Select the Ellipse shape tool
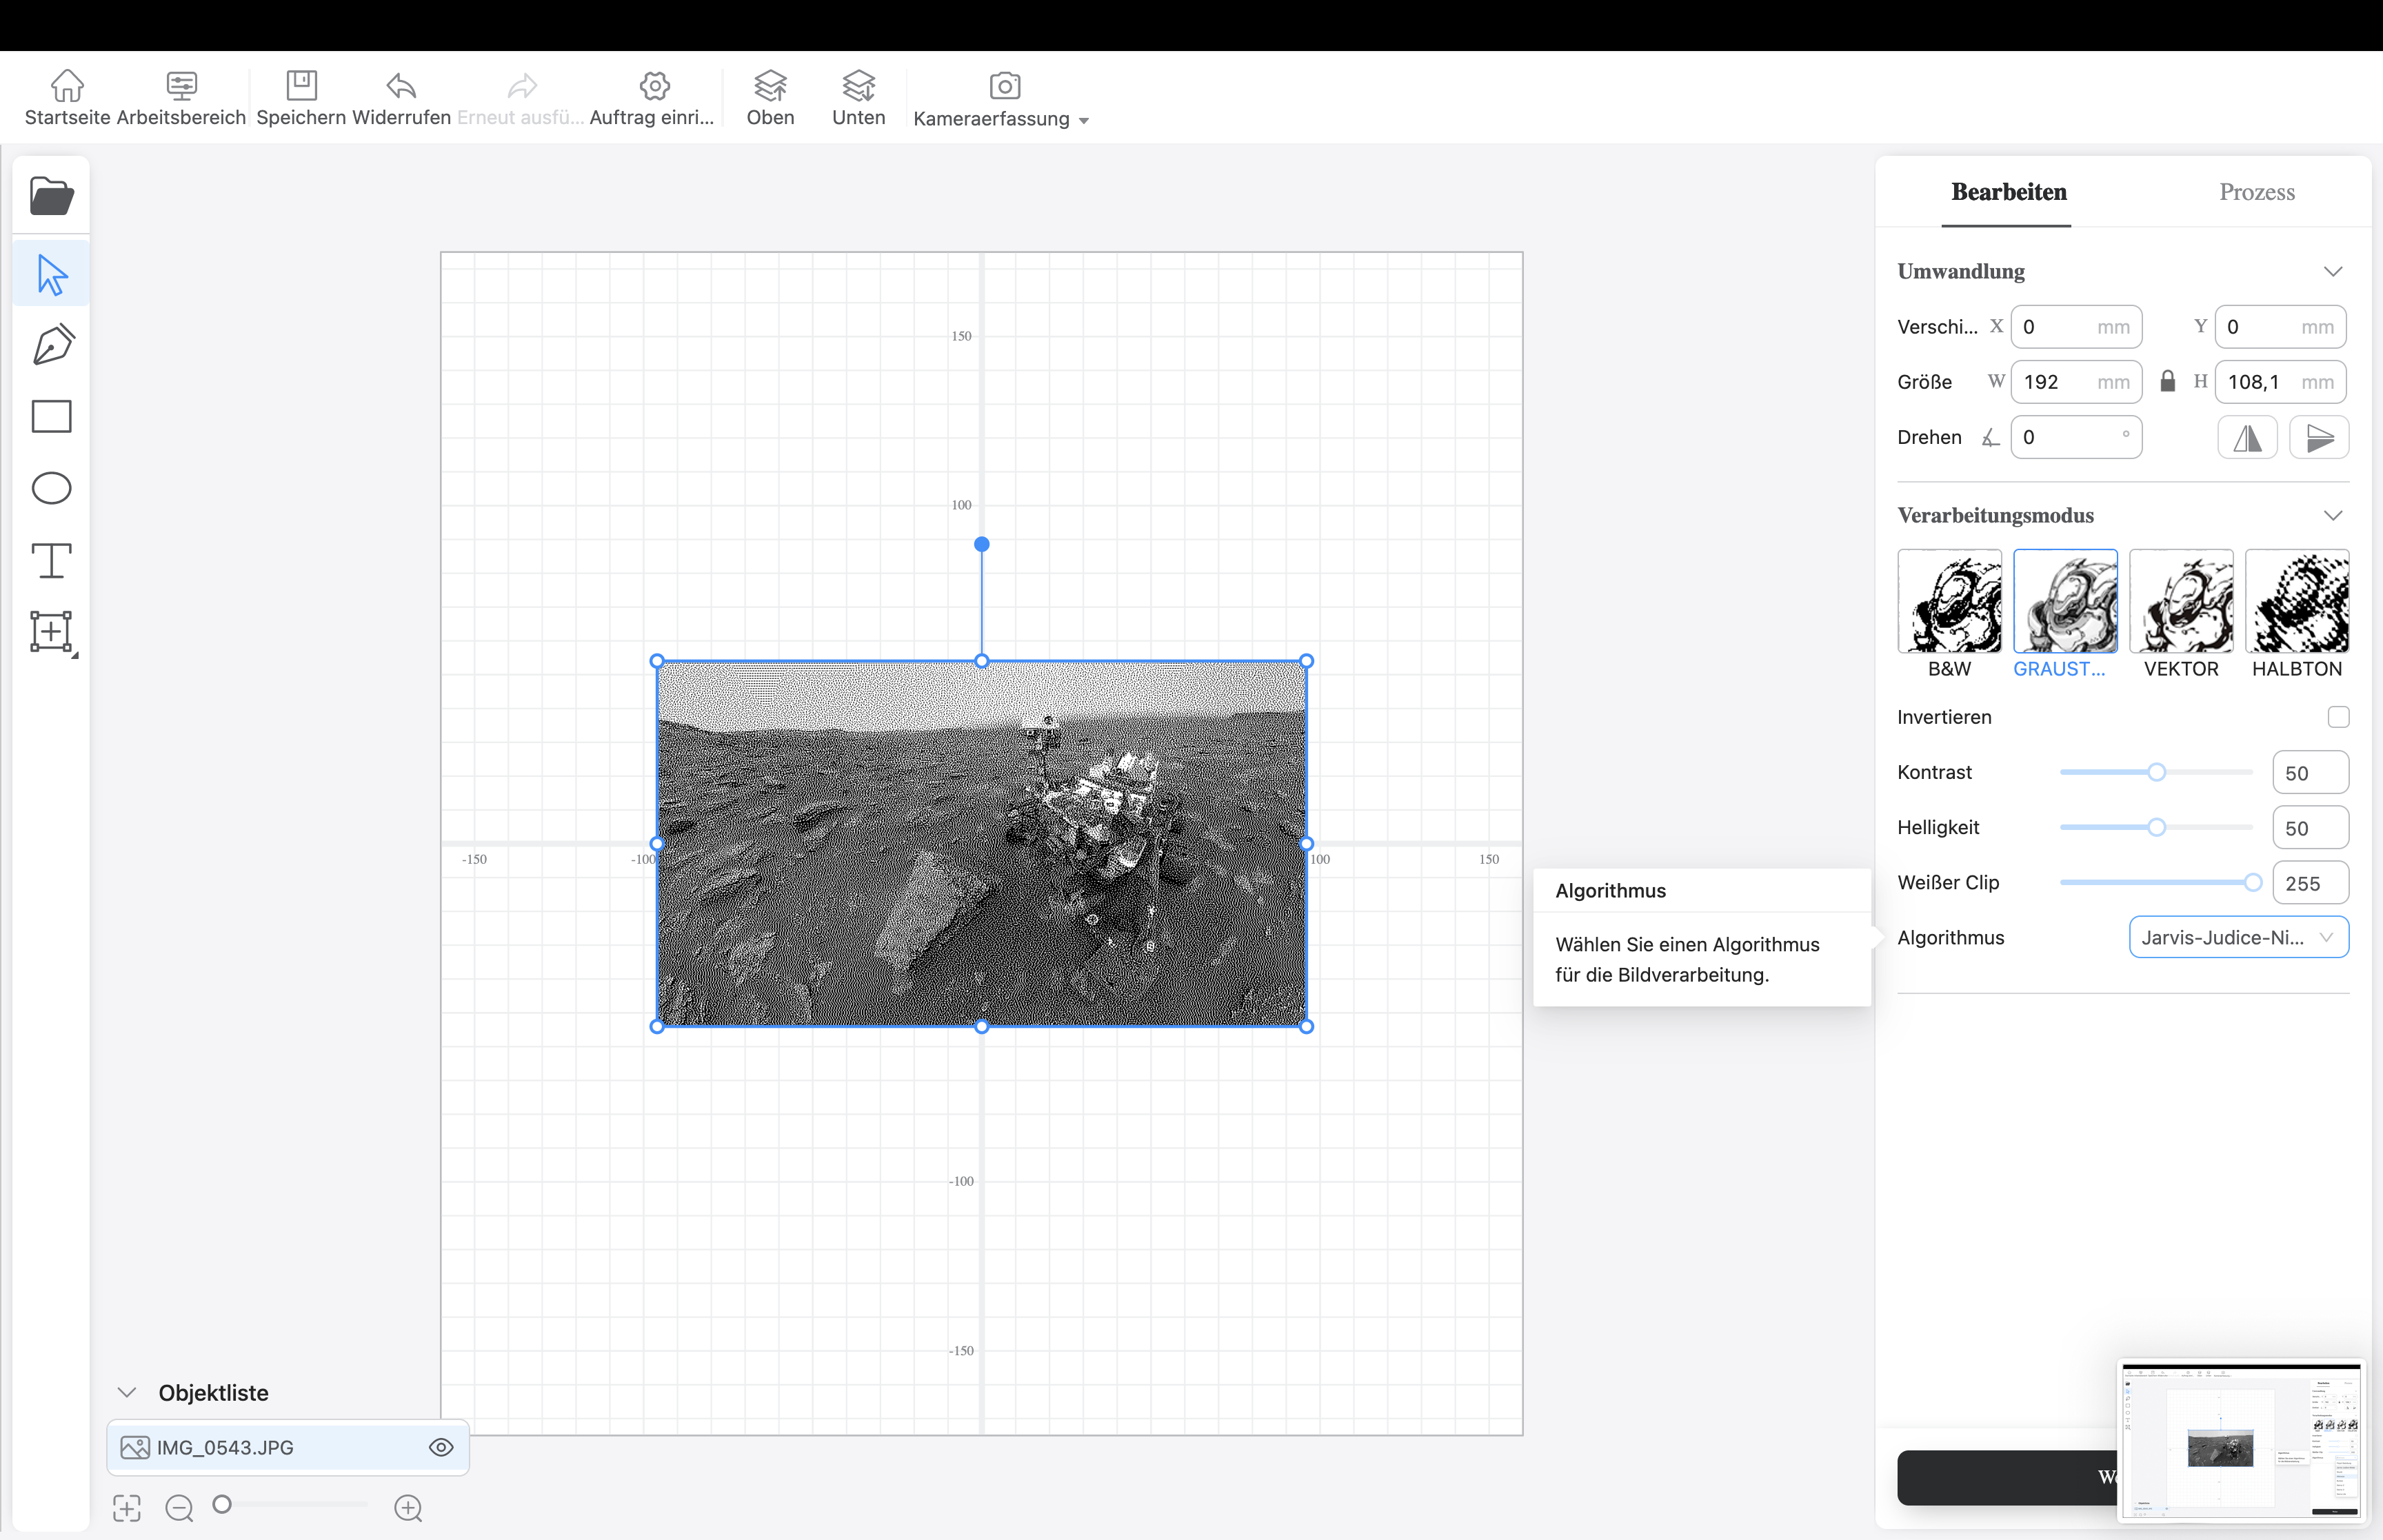 tap(52, 488)
